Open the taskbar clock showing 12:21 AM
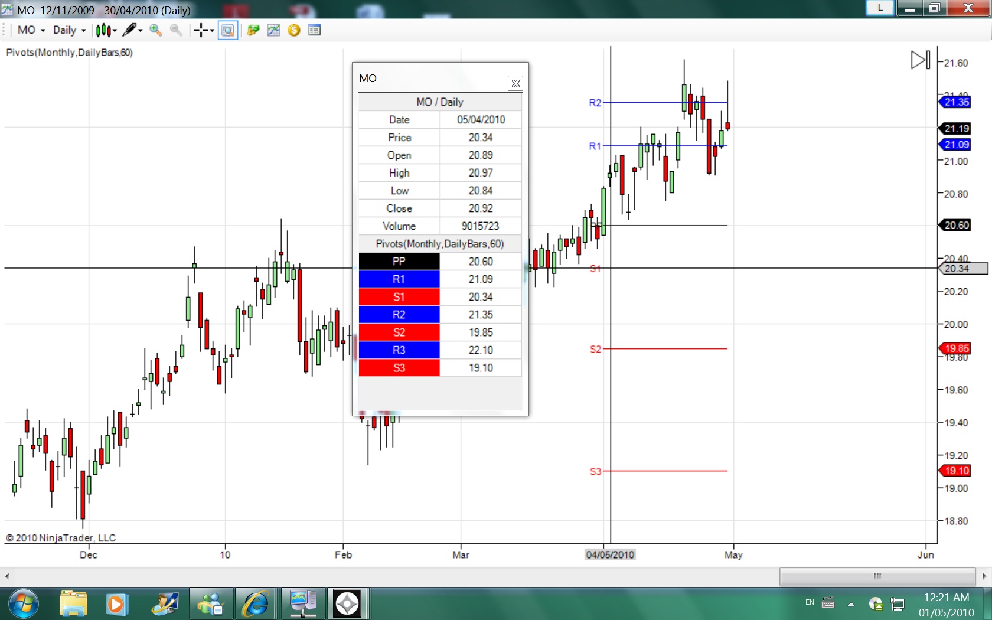Screen dimensions: 992x620 [x=946, y=605]
